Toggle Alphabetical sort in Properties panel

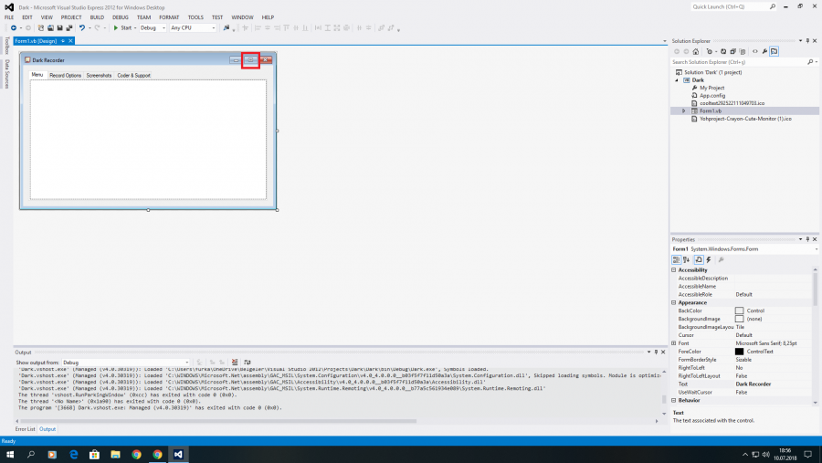tap(686, 260)
